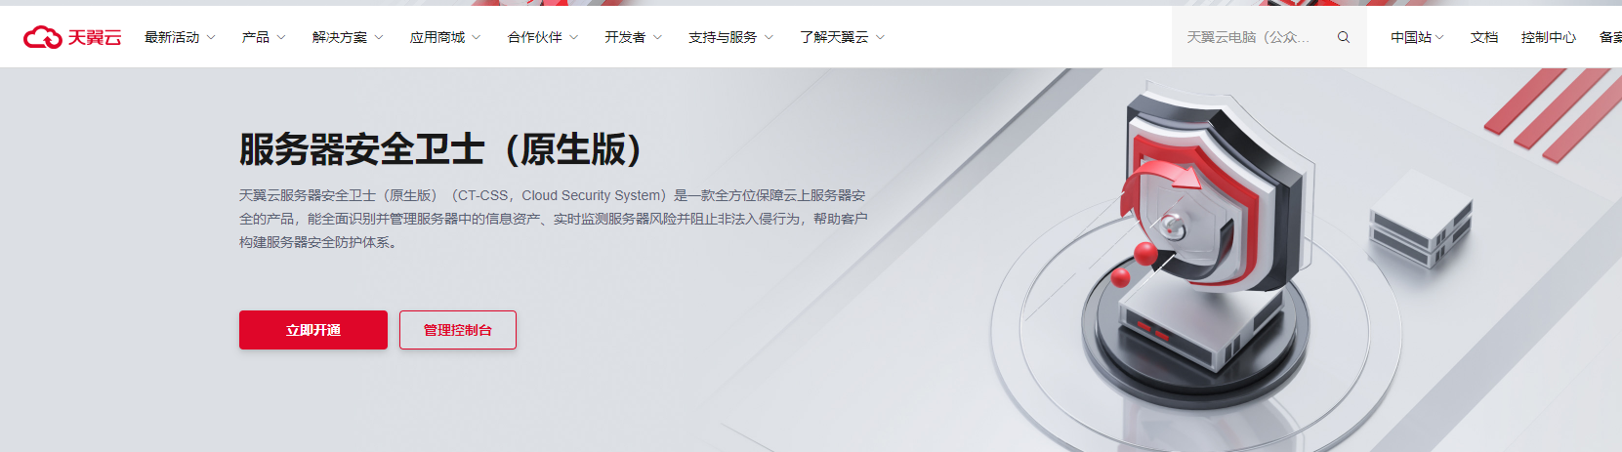Click the 管理控制台 button
Viewport: 1622px width, 452px height.
[x=458, y=330]
